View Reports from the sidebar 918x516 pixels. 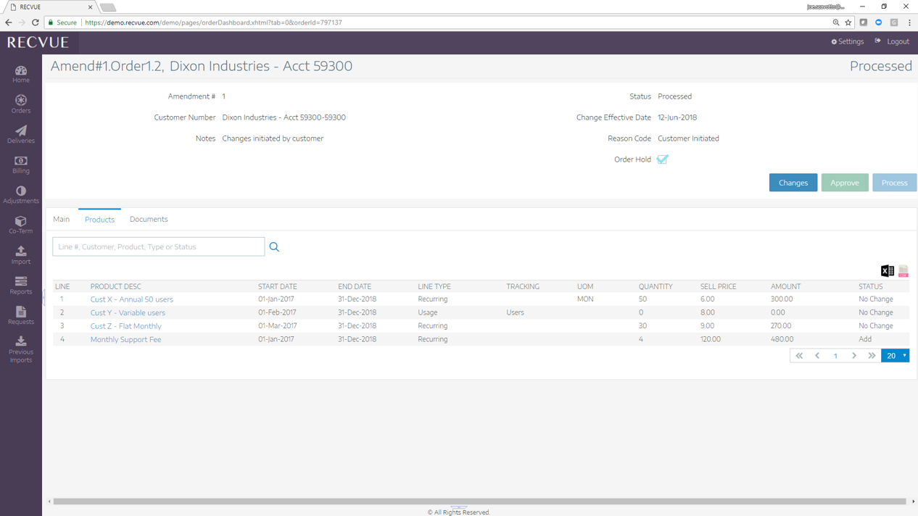coord(20,286)
